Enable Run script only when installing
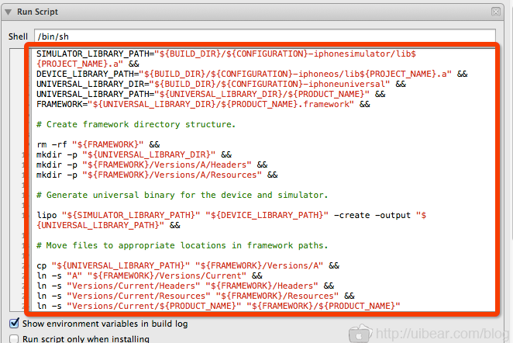 (x=14, y=338)
